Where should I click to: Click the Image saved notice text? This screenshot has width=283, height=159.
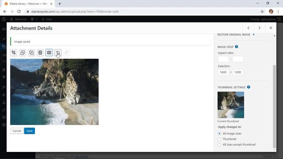pyautogui.click(x=22, y=42)
